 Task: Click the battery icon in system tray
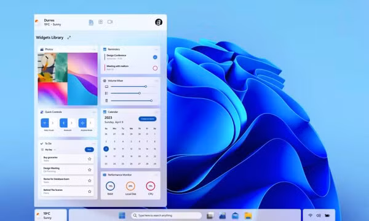click(327, 215)
